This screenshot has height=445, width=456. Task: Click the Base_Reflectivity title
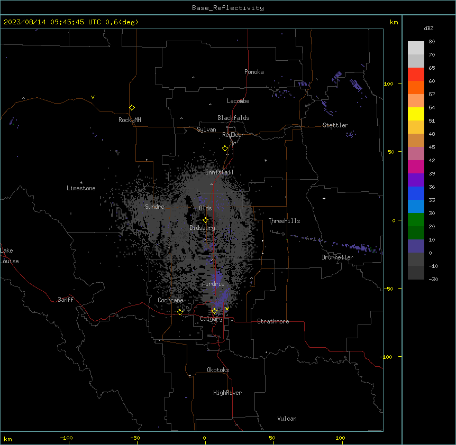pos(228,8)
